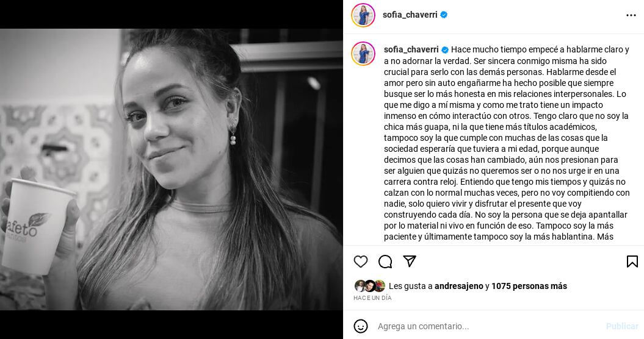The height and width of the screenshot is (339, 644).
Task: Open profile picture beside the caption
Action: coord(363,54)
